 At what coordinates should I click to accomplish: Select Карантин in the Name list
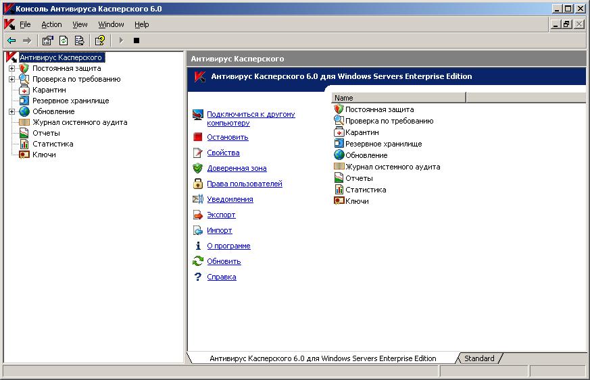(x=362, y=132)
